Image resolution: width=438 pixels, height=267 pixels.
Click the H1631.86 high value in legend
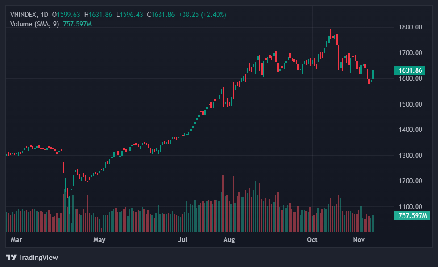click(x=98, y=15)
